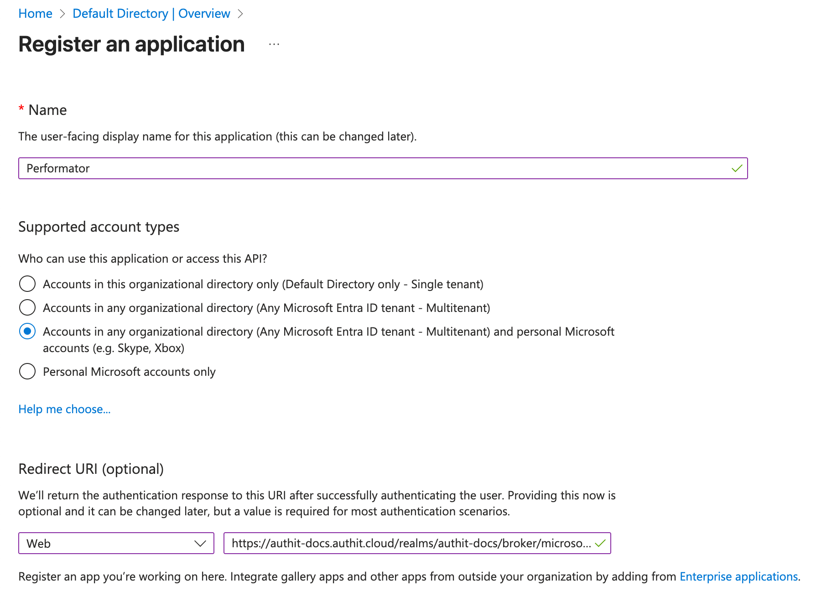Select the "Web" label in the platform dropdown
837x607 pixels.
(37, 543)
